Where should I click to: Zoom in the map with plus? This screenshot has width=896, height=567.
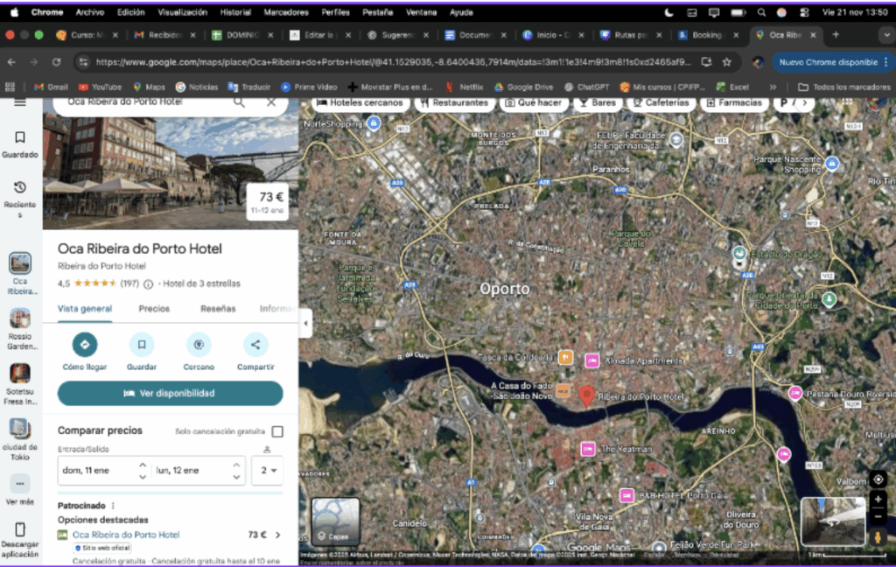878,499
